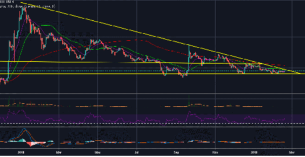Select the descending yellow diagonal trendline
Image resolution: width=305 pixels, height=157 pixels.
[115, 28]
